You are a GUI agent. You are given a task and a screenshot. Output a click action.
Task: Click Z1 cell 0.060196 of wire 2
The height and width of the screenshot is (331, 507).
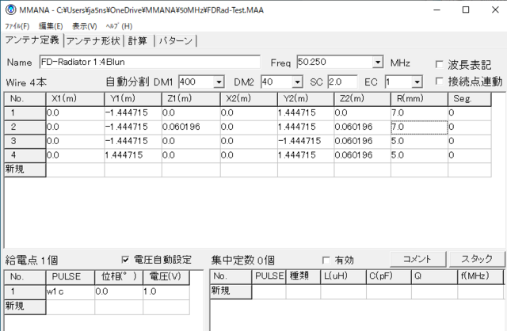tap(191, 127)
